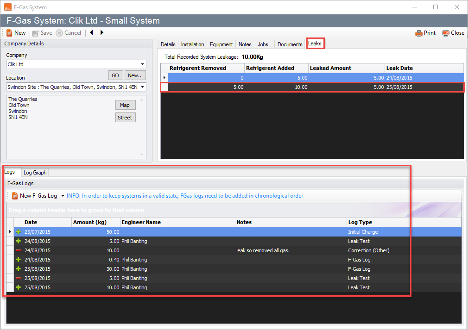Screen dimensions: 468x330
Task: Expand the Location dropdown
Action: coord(142,87)
